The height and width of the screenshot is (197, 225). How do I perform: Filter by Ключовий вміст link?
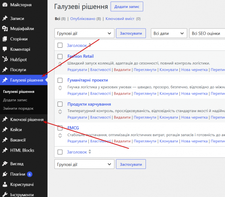click(120, 19)
